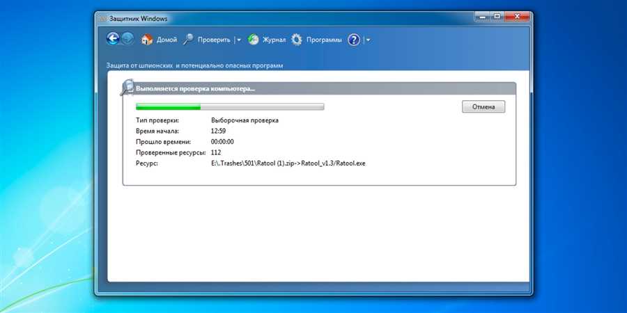Select the Журнал toolbar label
The image size is (627, 313).
pos(274,40)
